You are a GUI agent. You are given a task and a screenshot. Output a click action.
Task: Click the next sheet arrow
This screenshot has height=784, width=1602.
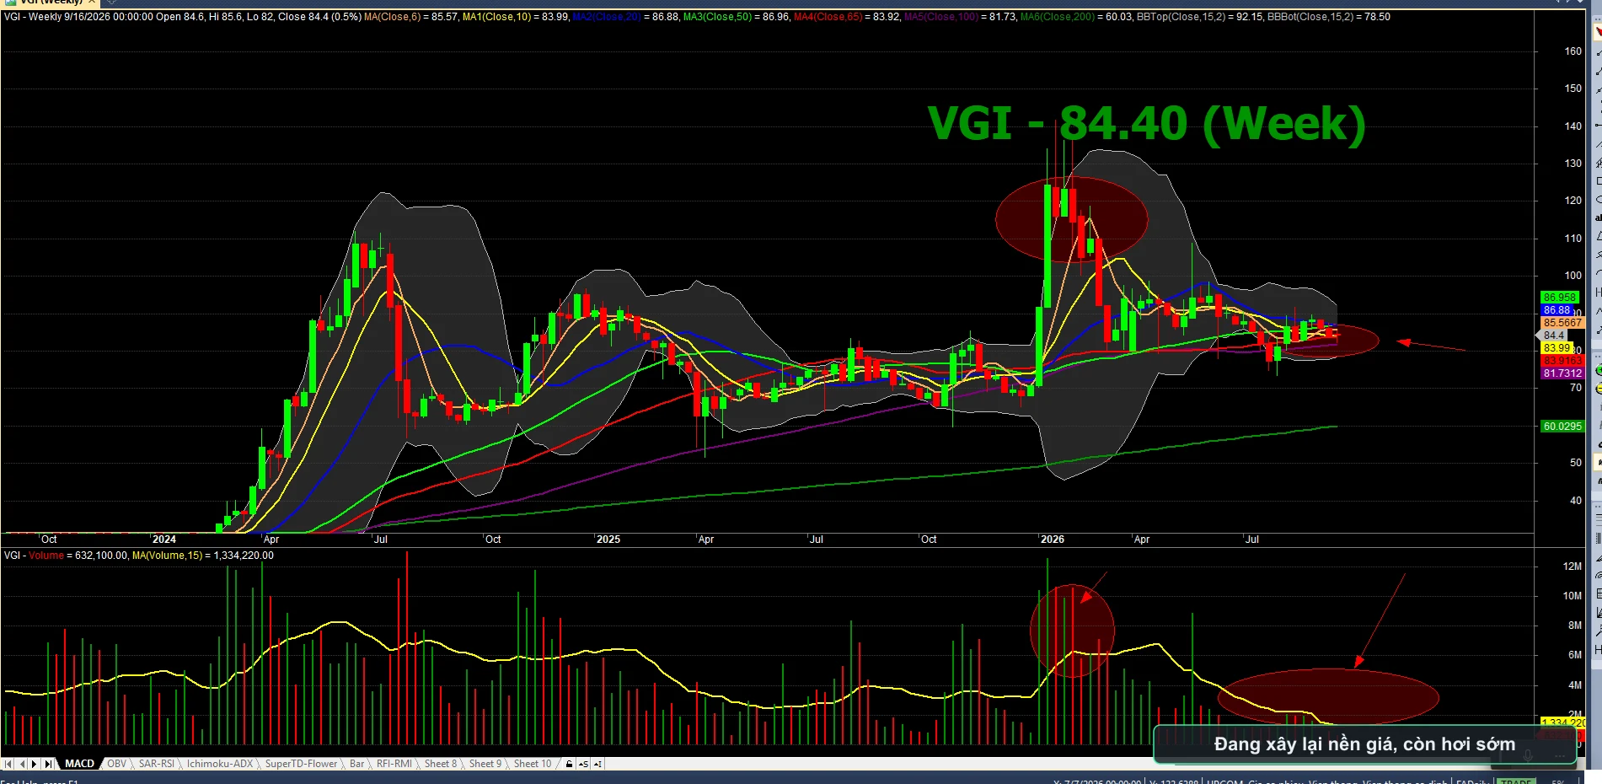coord(35,764)
